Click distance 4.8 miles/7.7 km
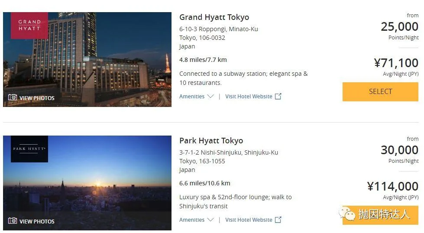Screen dimensions: 424x233 click(203, 60)
